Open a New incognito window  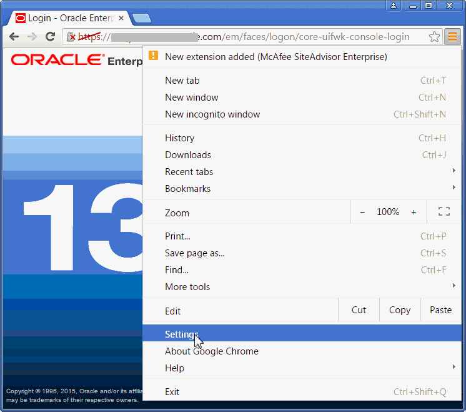click(302, 114)
